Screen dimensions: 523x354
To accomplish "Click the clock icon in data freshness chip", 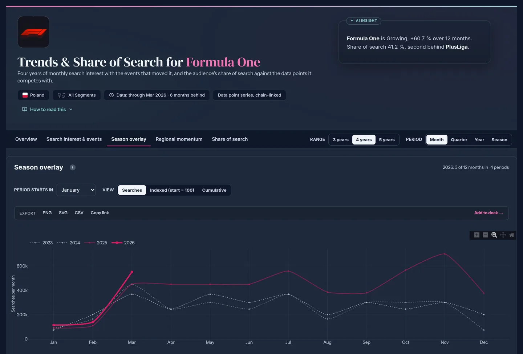I will 112,95.
